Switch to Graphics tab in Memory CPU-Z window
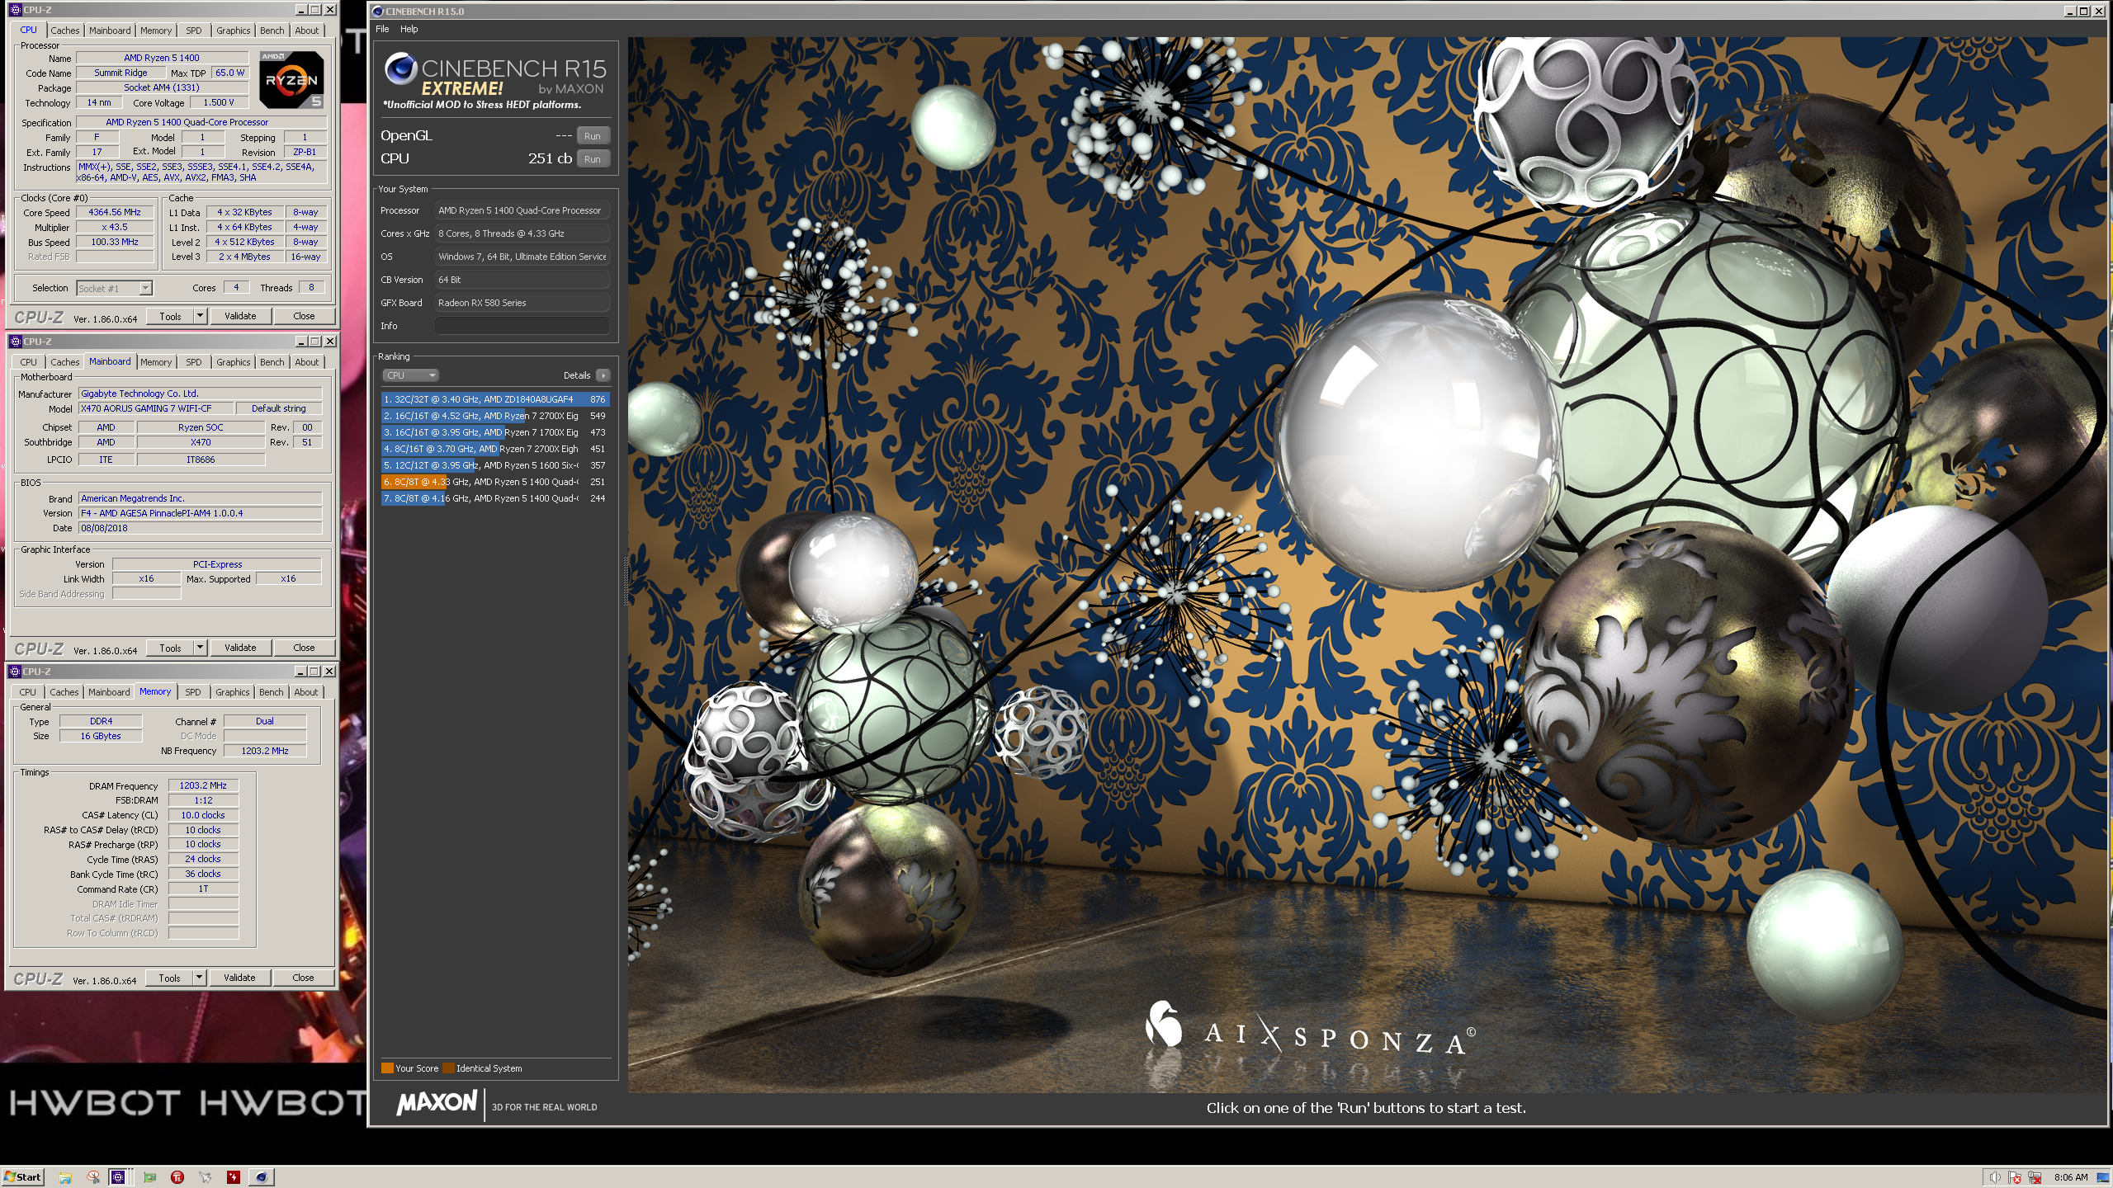 coord(233,692)
